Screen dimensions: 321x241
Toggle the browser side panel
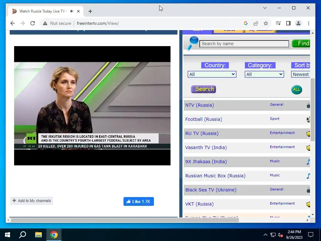click(288, 23)
